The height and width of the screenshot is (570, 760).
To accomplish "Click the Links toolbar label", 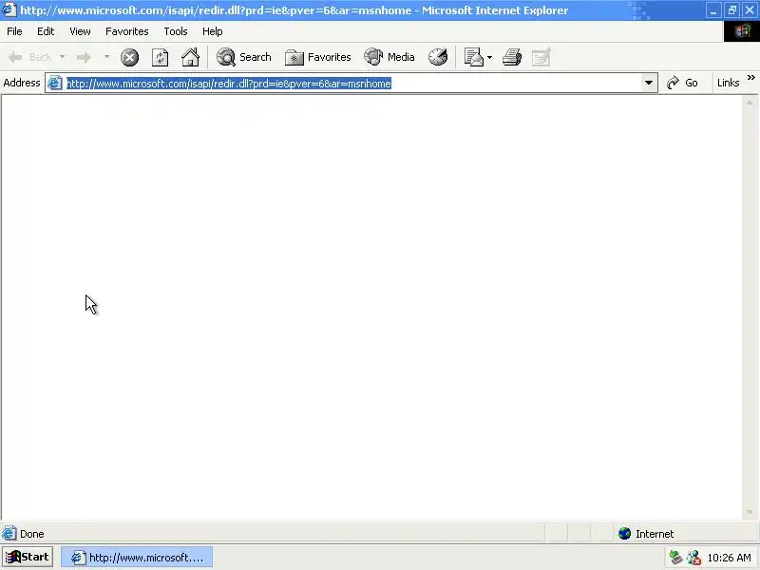I will point(728,83).
